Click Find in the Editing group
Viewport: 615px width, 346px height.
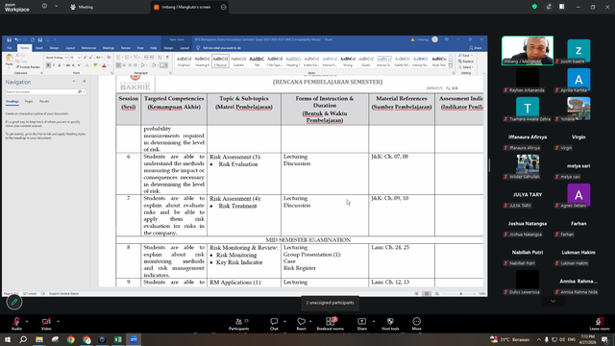click(466, 56)
